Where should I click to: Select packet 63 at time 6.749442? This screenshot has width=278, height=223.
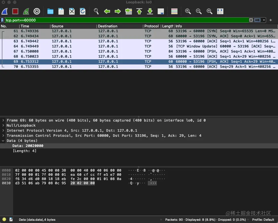click(x=139, y=41)
